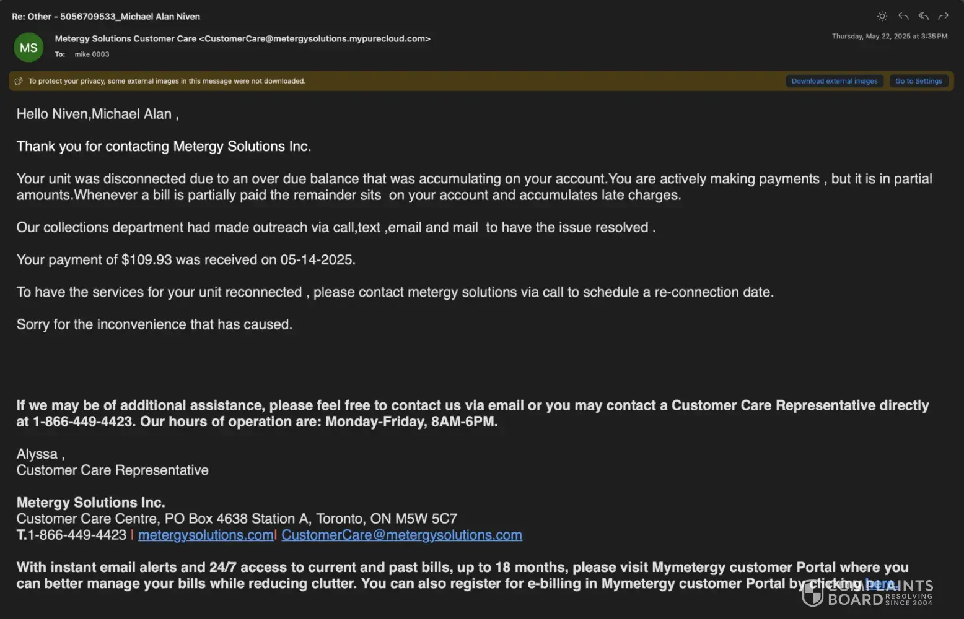Viewport: 964px width, 619px height.
Task: Click the Thursday, May 22 timestamp
Action: (889, 37)
